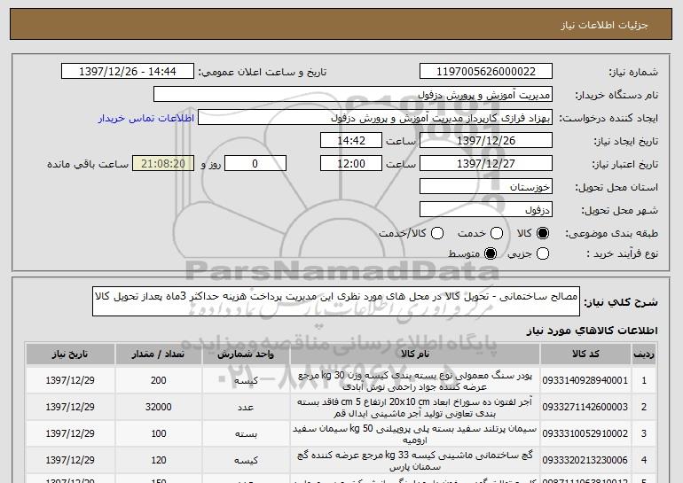Click item code 0933140928940001
Image resolution: width=683 pixels, height=483 pixels.
585,380
